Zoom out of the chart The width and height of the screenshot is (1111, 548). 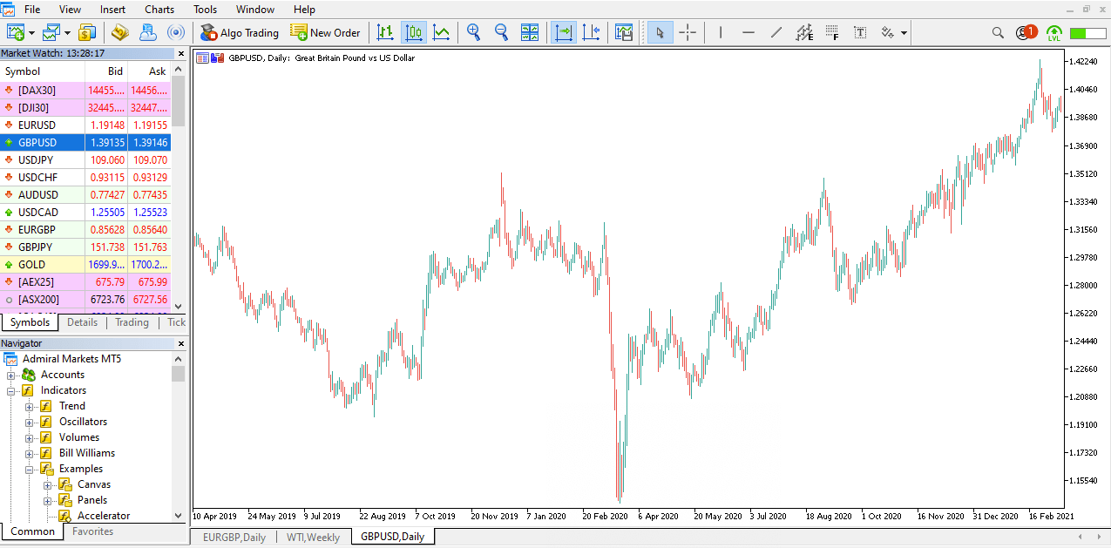[501, 33]
